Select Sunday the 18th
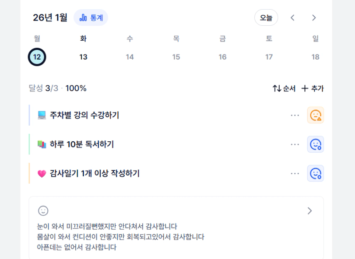 pos(315,57)
